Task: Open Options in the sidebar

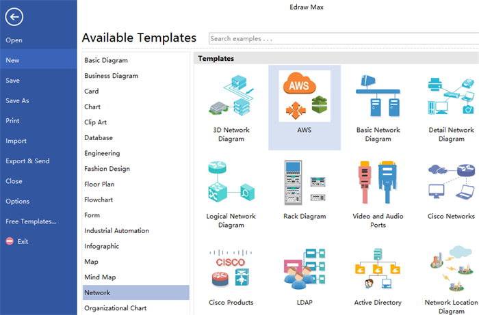Action: pos(17,202)
